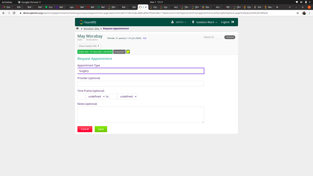Click Request Appointment breadcrumb text

[116, 29]
